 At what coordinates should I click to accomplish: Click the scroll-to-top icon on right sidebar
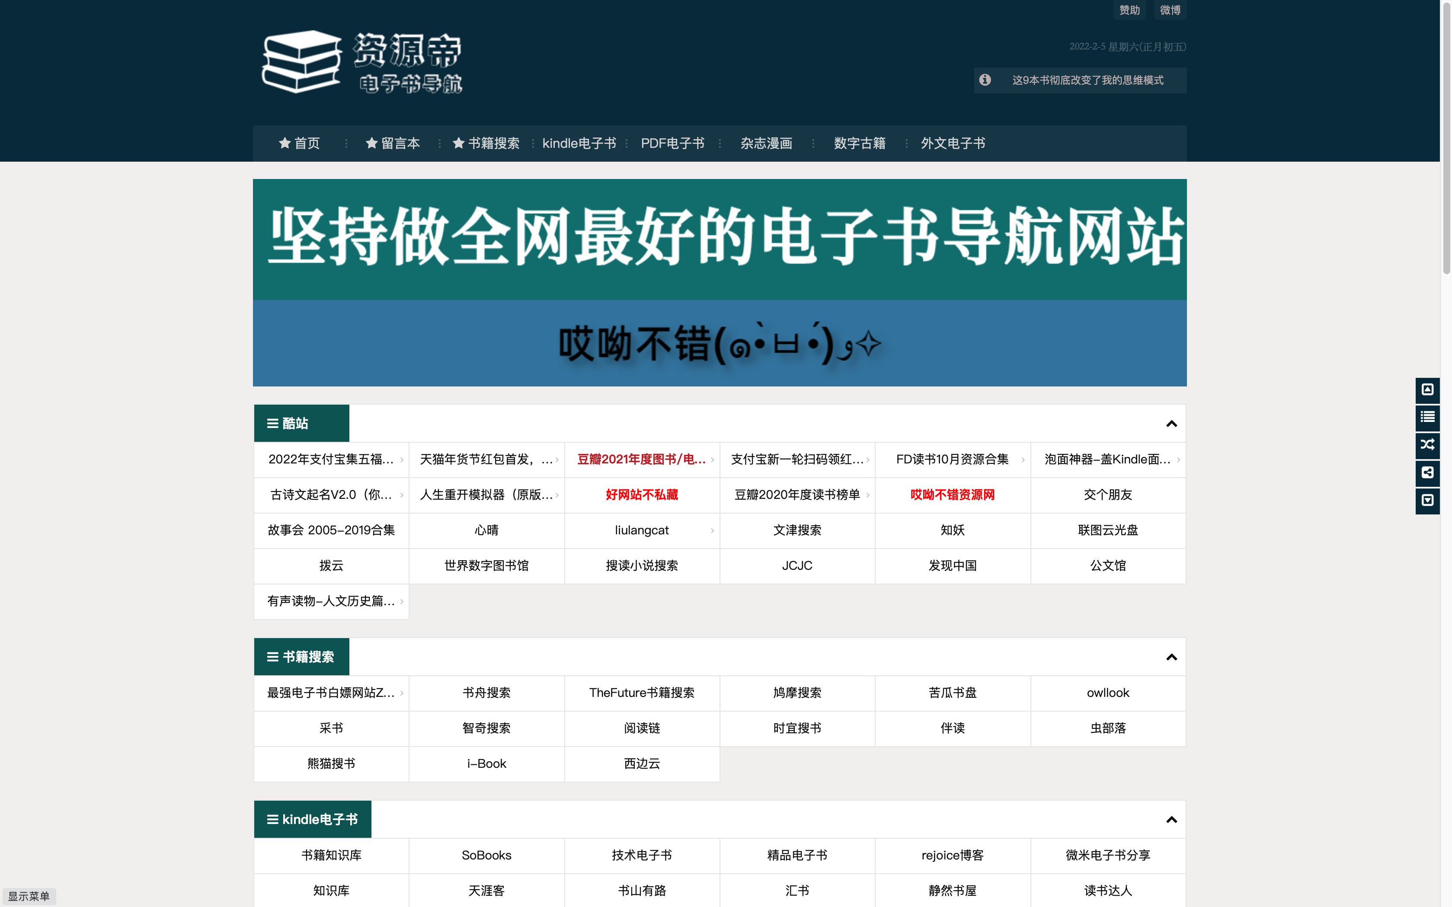(1427, 390)
